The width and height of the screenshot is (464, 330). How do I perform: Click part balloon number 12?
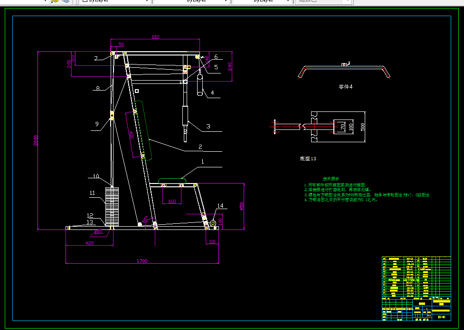pyautogui.click(x=90, y=216)
